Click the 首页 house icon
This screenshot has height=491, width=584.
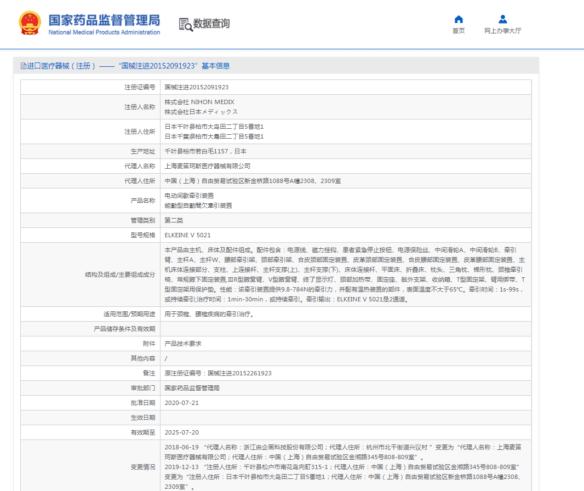459,19
